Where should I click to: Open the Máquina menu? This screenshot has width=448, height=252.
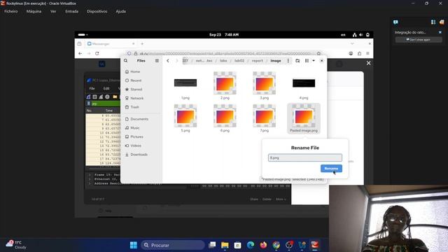point(34,11)
